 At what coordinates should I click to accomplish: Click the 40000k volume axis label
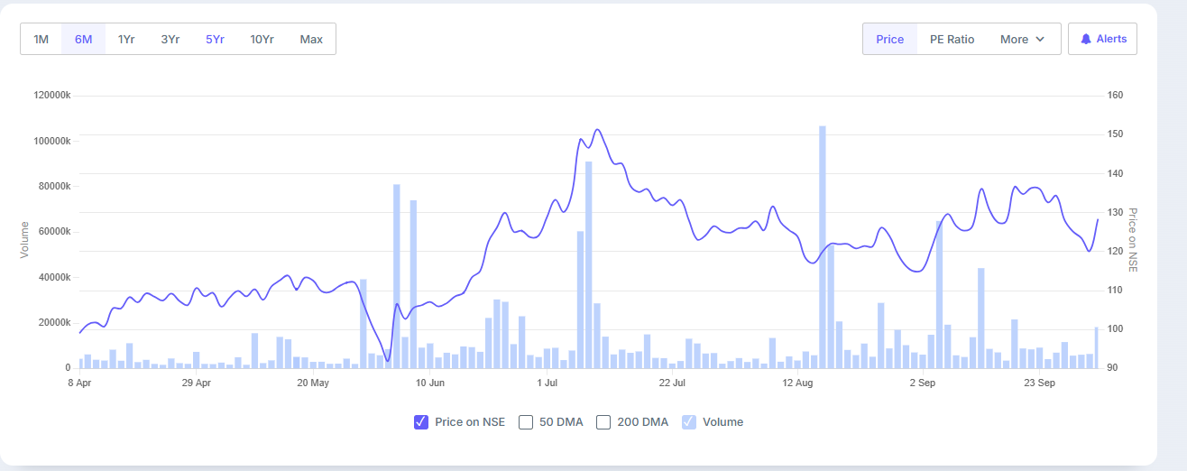(54, 277)
